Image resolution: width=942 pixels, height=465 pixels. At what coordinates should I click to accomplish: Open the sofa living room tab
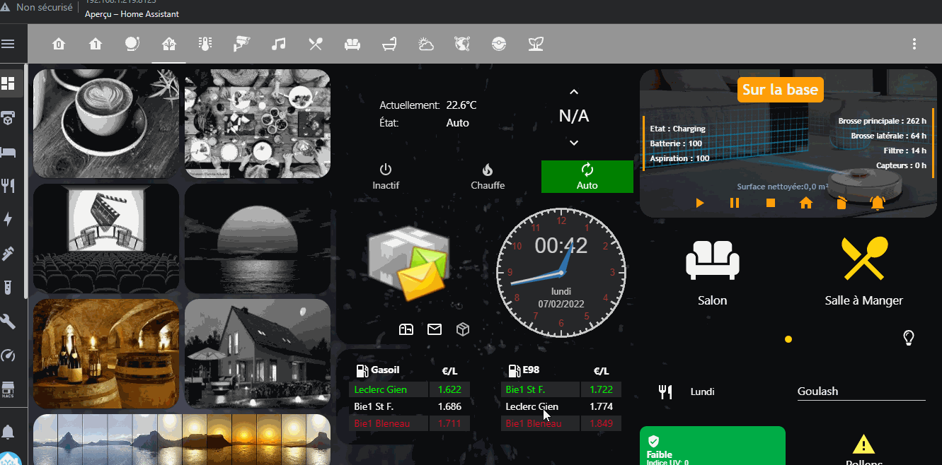point(352,45)
